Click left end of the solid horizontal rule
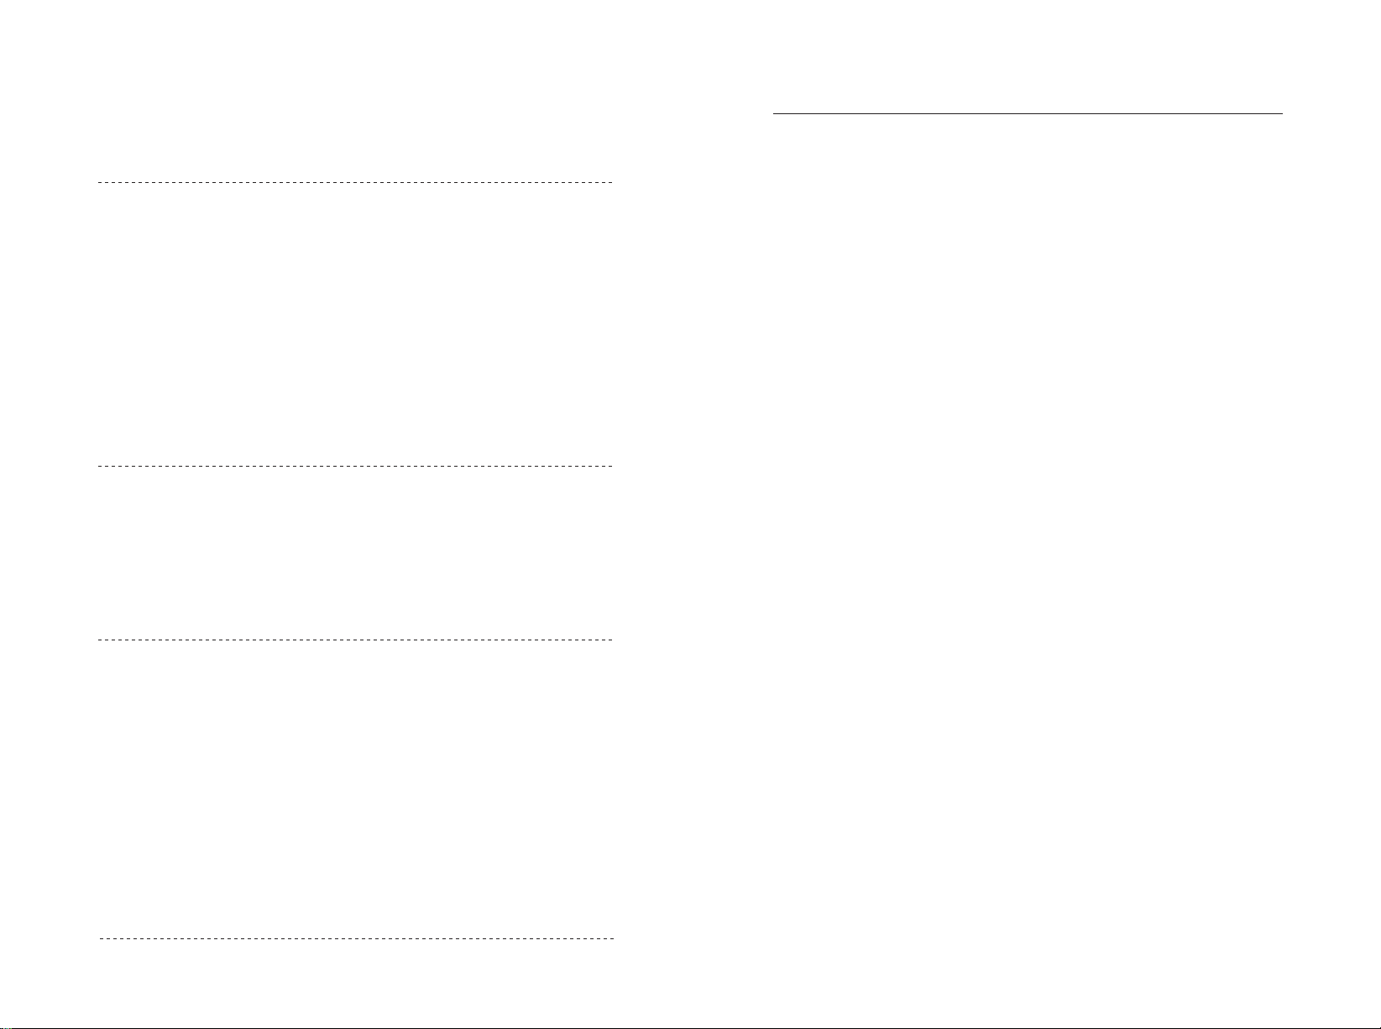The height and width of the screenshot is (1029, 1381). 775,113
